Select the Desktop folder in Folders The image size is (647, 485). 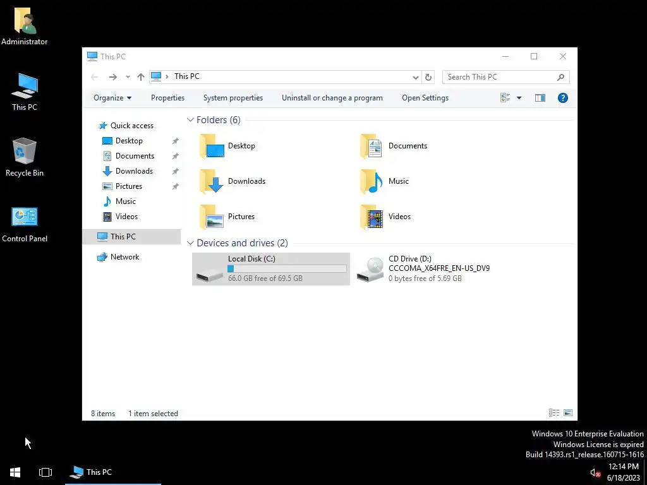(227, 146)
